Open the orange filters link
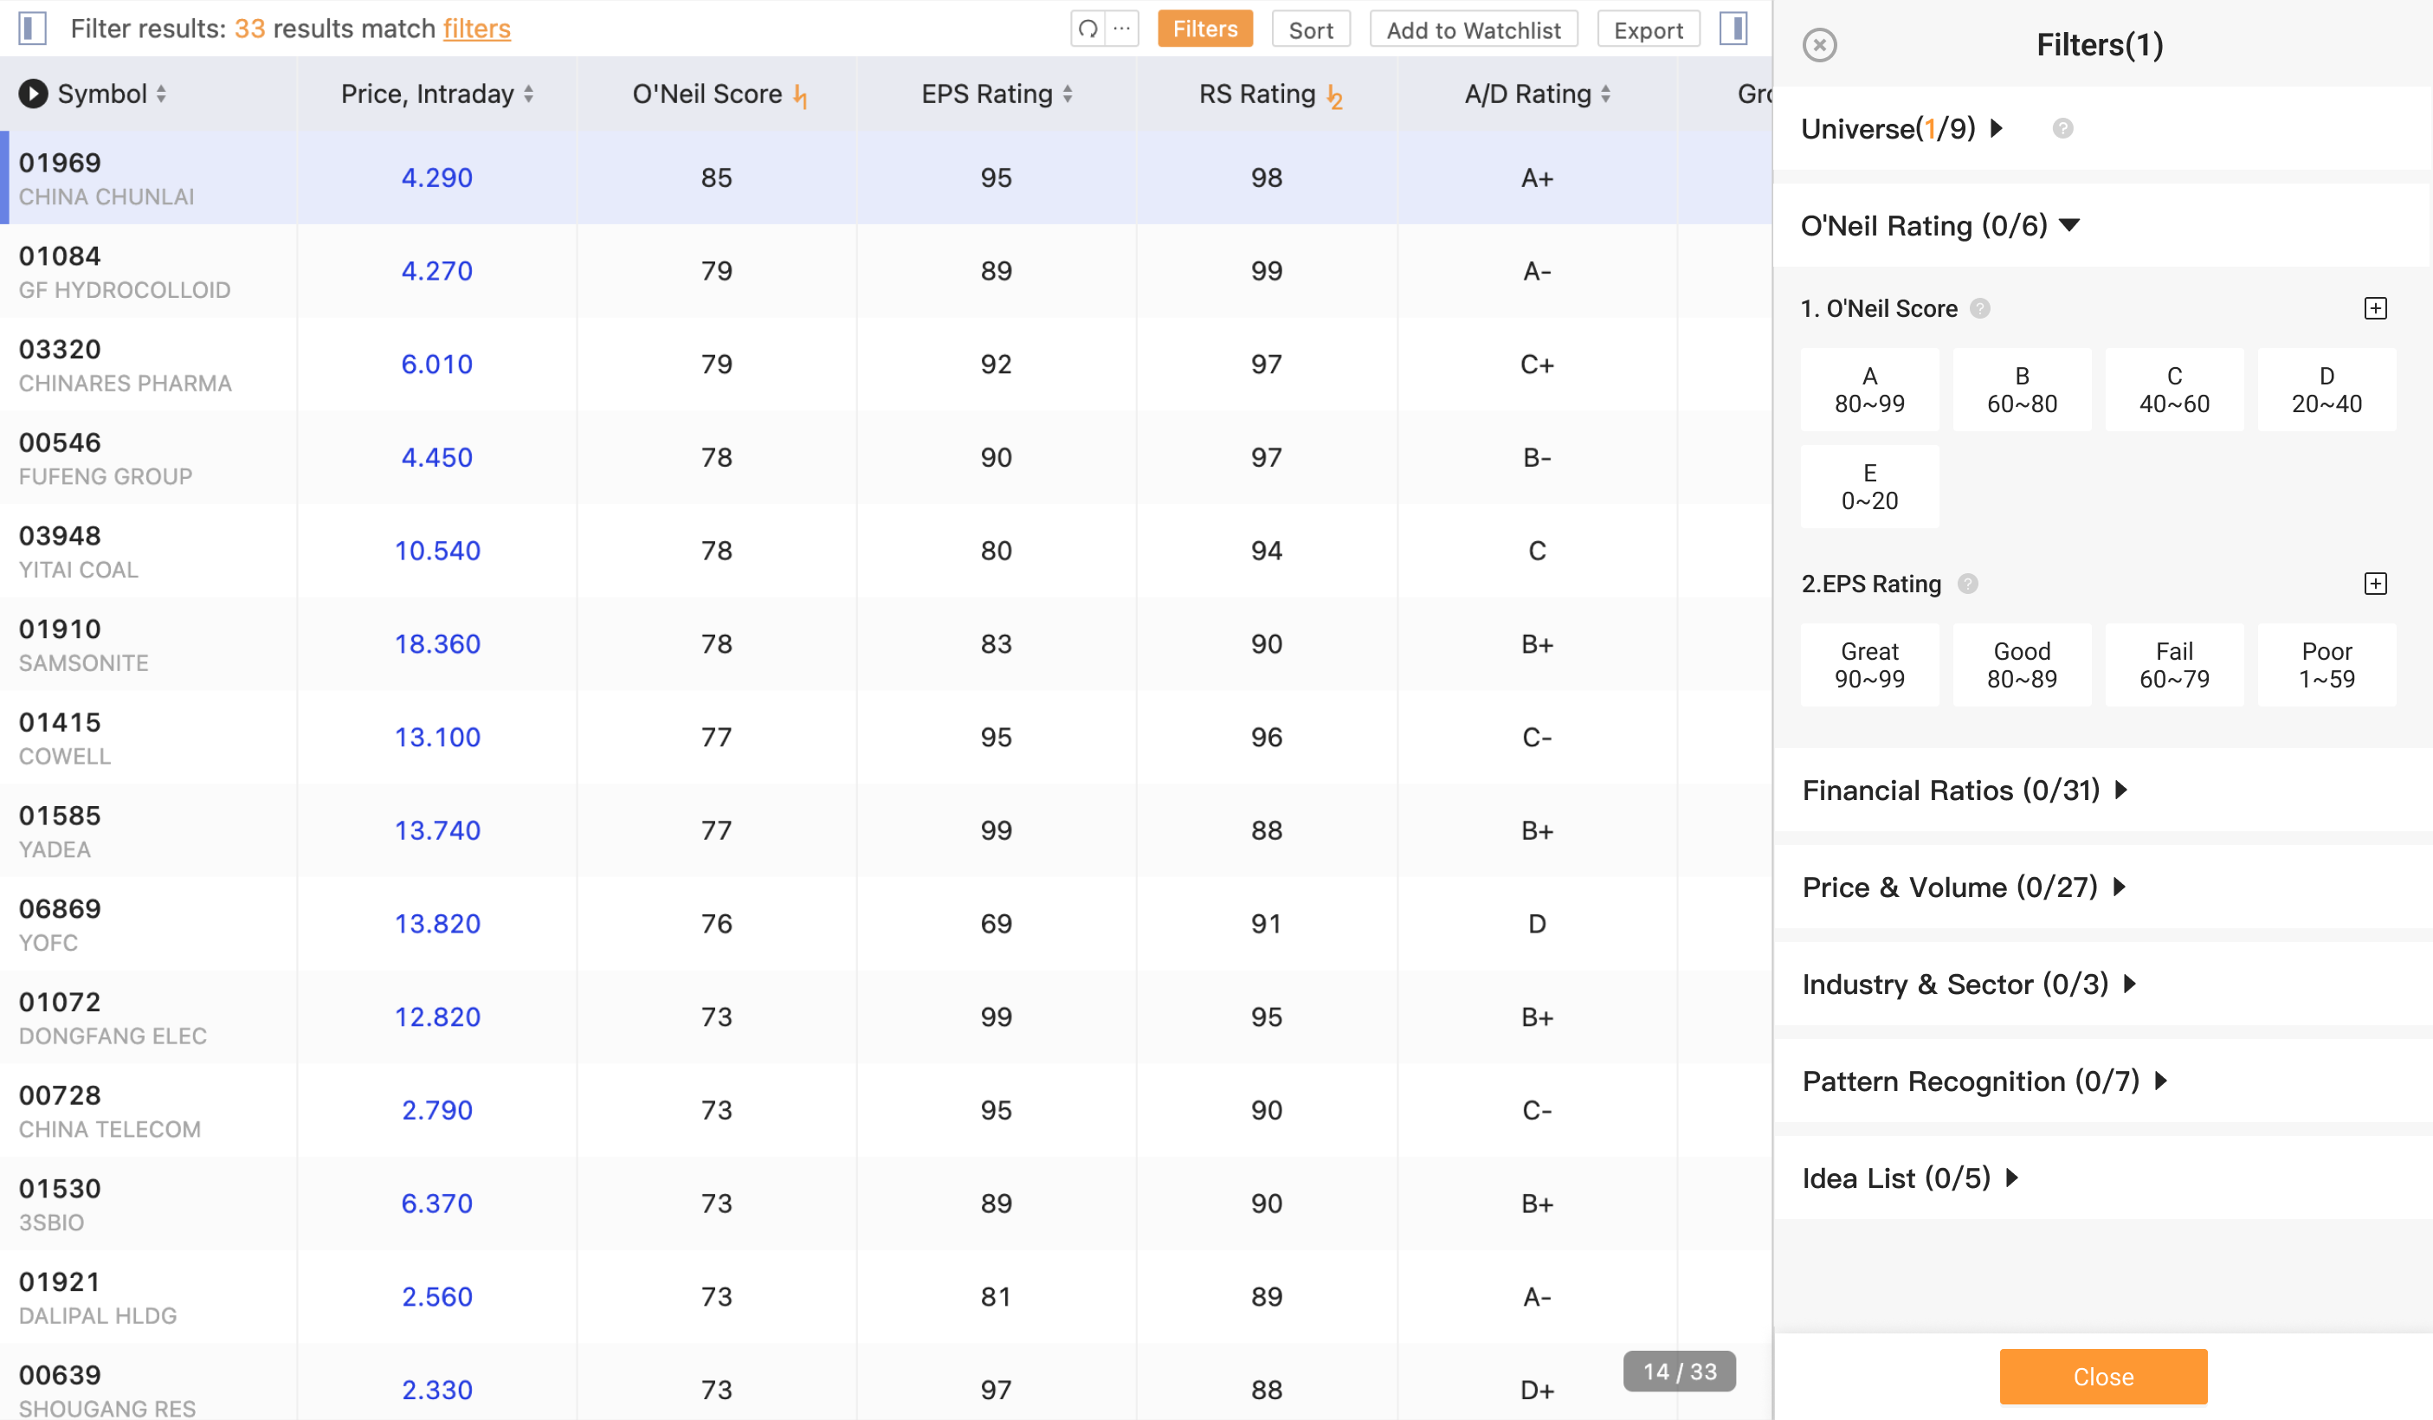This screenshot has width=2433, height=1420. point(476,29)
